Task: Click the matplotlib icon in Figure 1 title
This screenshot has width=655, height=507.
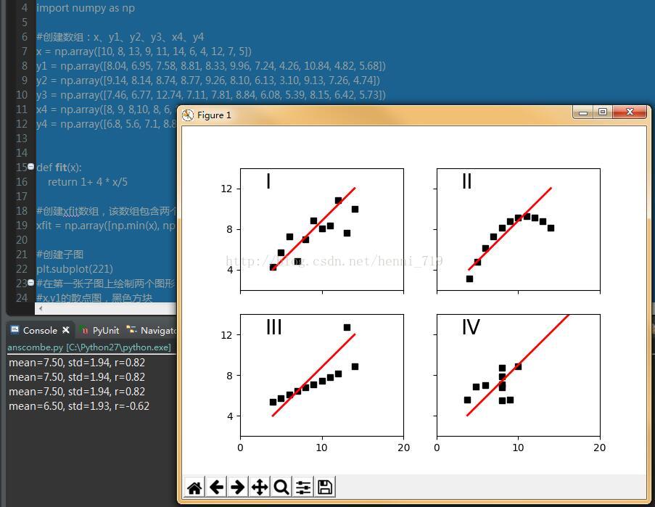Action: point(188,115)
